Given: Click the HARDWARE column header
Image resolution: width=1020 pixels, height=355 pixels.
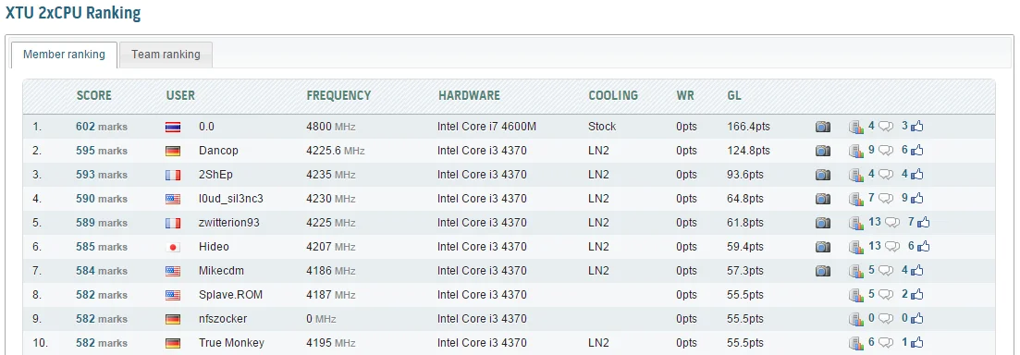Looking at the screenshot, I should click(x=469, y=95).
